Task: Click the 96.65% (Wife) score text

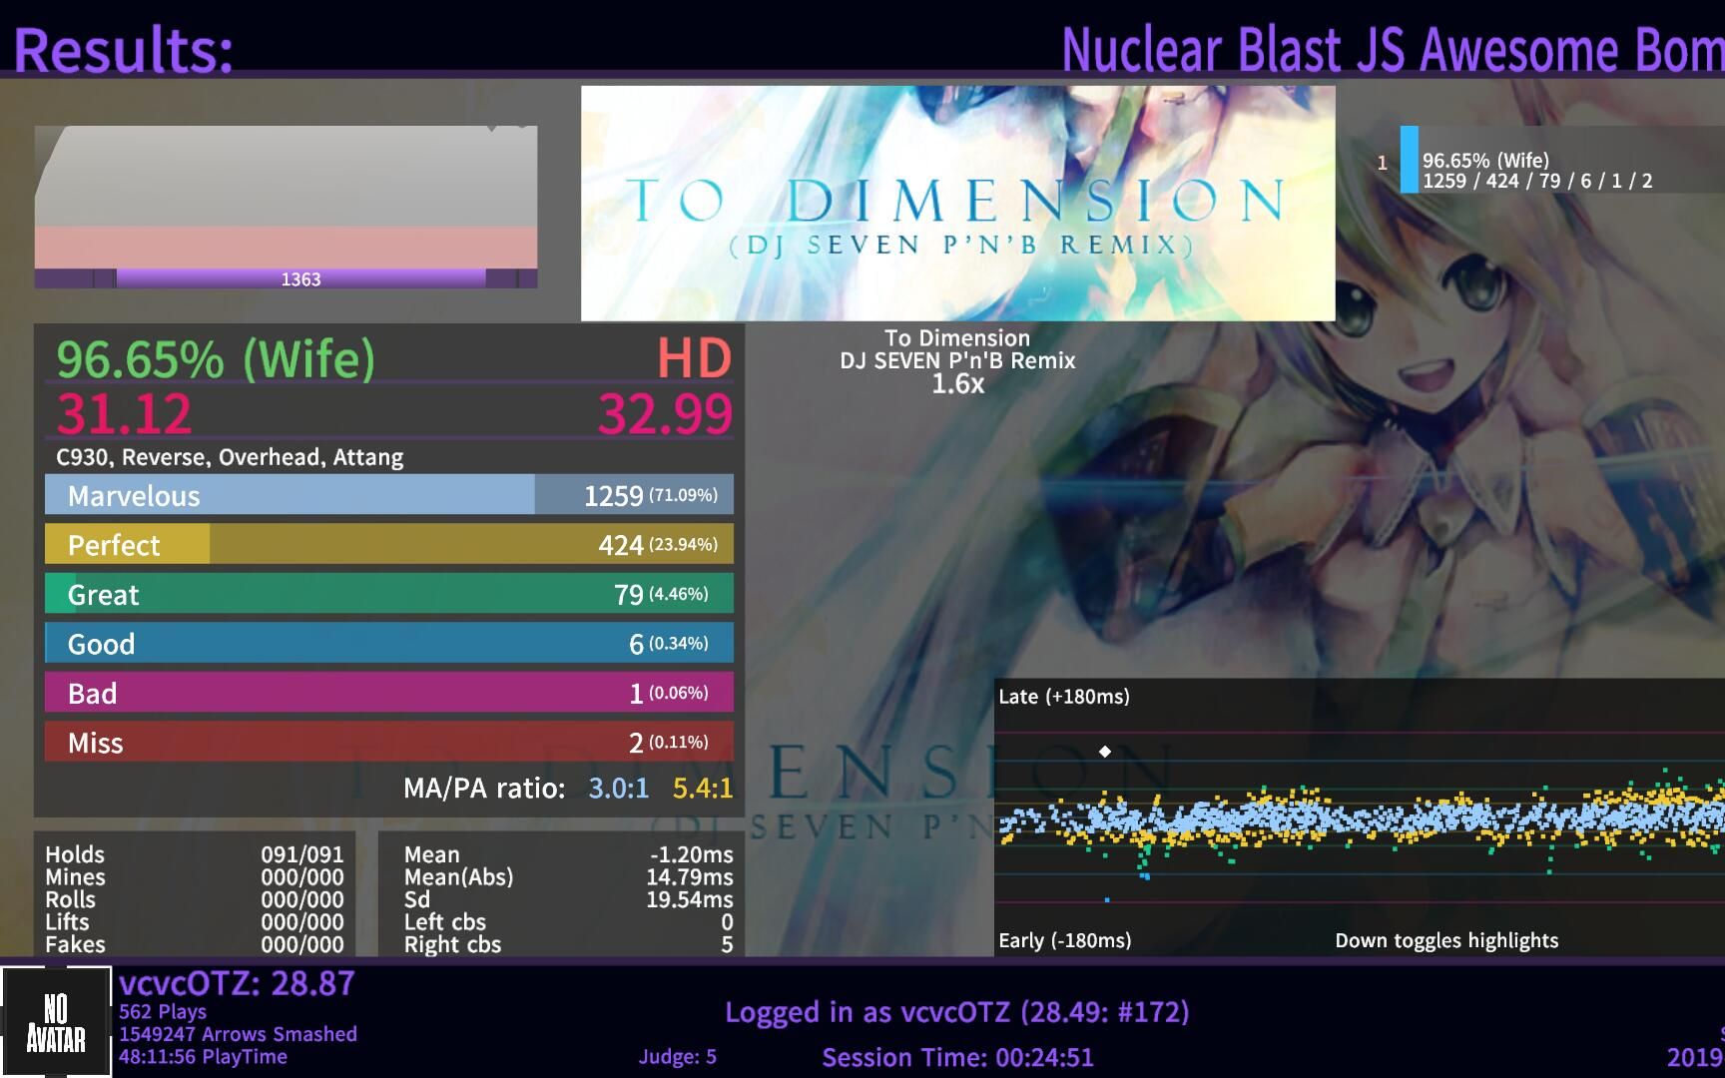Action: (x=216, y=357)
